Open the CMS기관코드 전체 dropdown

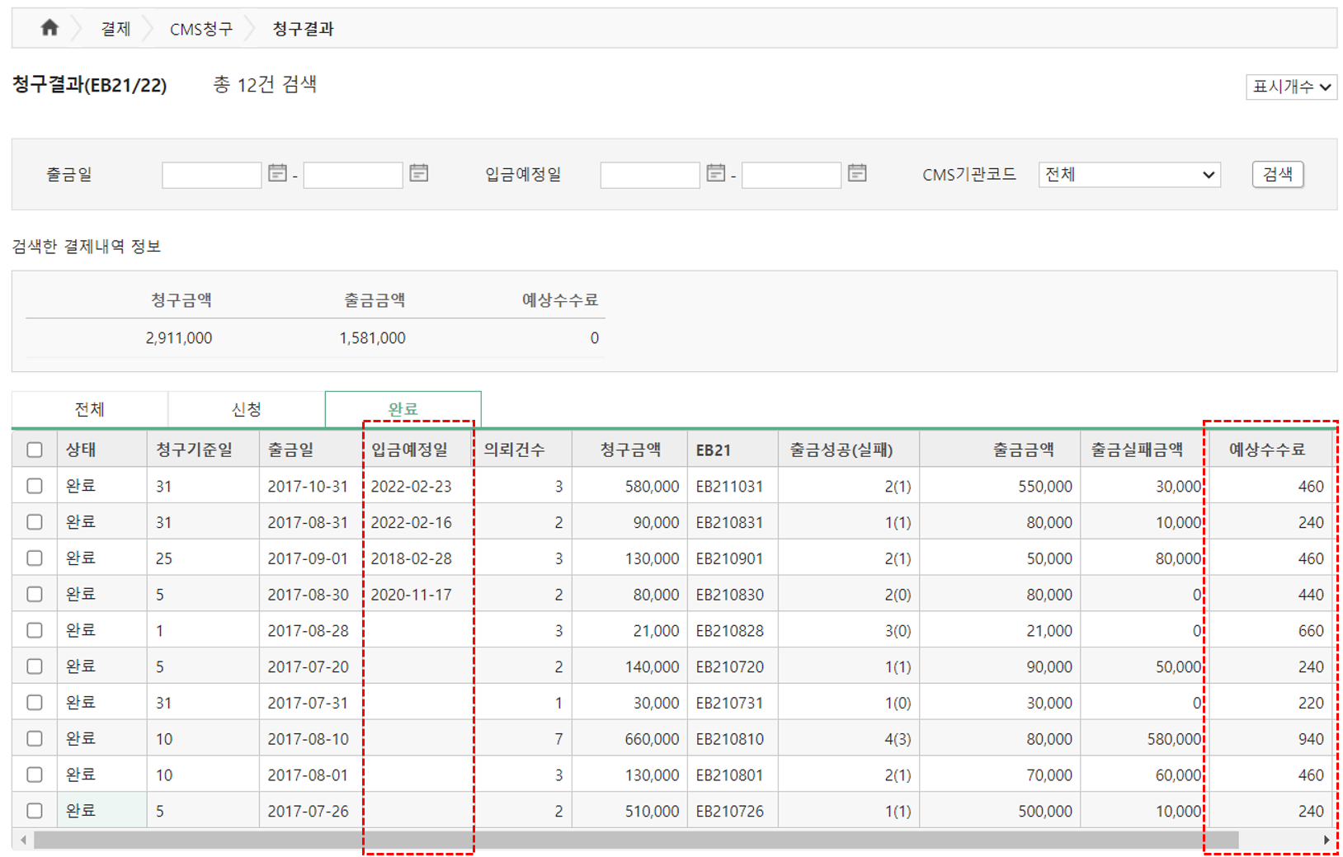click(1129, 174)
